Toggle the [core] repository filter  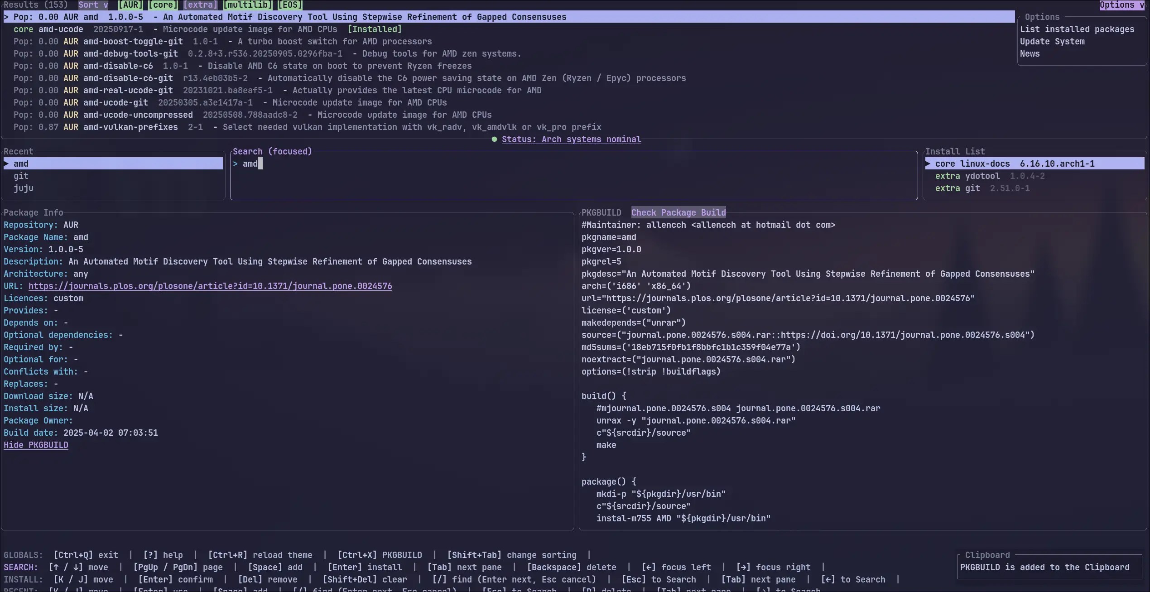[163, 5]
